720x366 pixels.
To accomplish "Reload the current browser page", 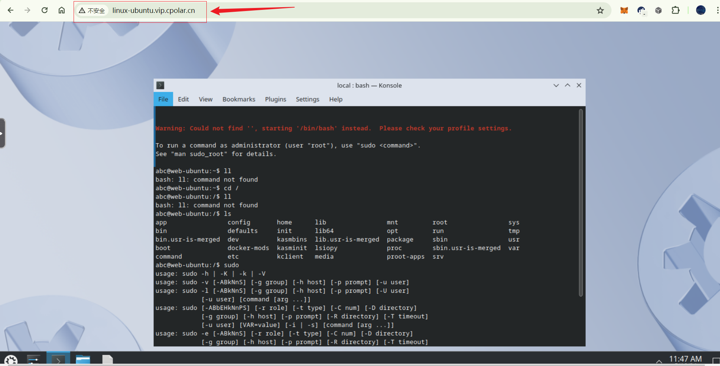I will click(45, 10).
